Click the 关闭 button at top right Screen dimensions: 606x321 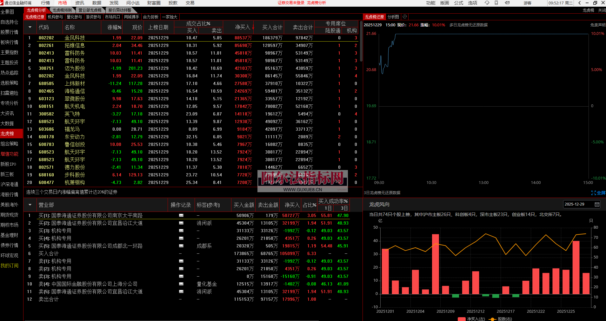click(x=602, y=10)
